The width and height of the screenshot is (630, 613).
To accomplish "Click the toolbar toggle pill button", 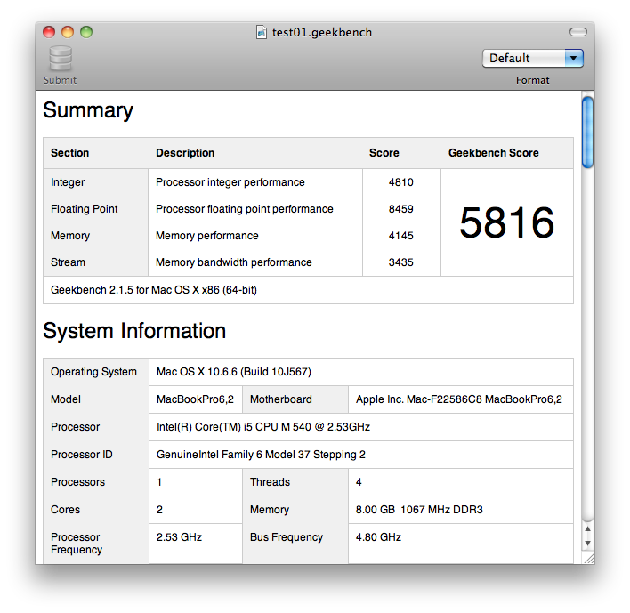I will pos(578,32).
